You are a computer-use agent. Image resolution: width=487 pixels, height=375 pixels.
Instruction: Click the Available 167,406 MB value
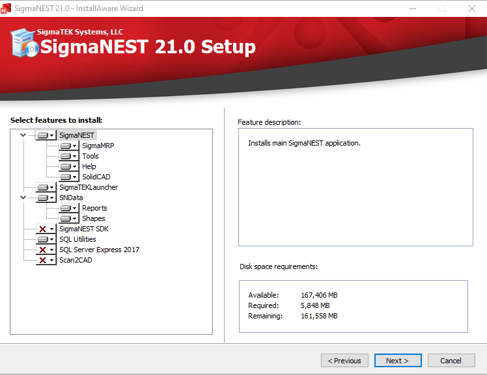click(319, 295)
